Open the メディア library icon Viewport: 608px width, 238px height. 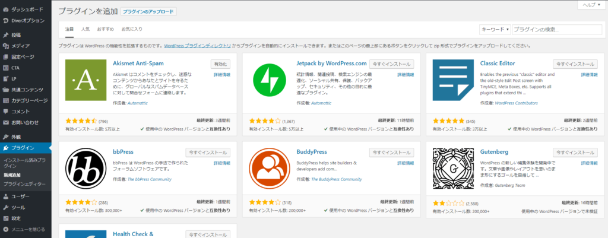[x=5, y=46]
